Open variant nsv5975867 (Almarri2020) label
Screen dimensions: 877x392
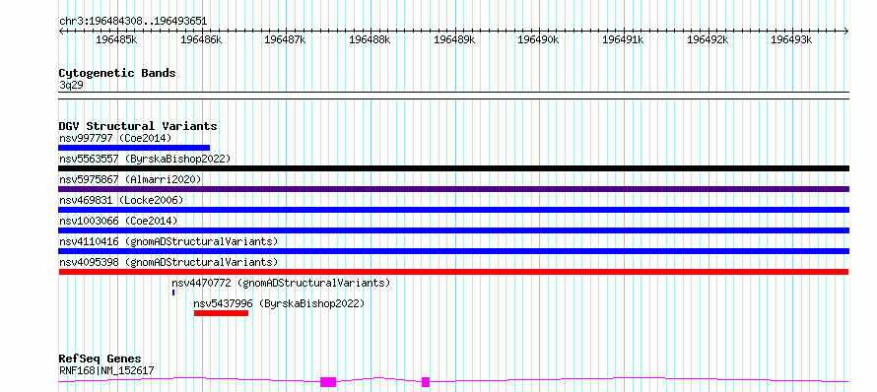point(130,179)
